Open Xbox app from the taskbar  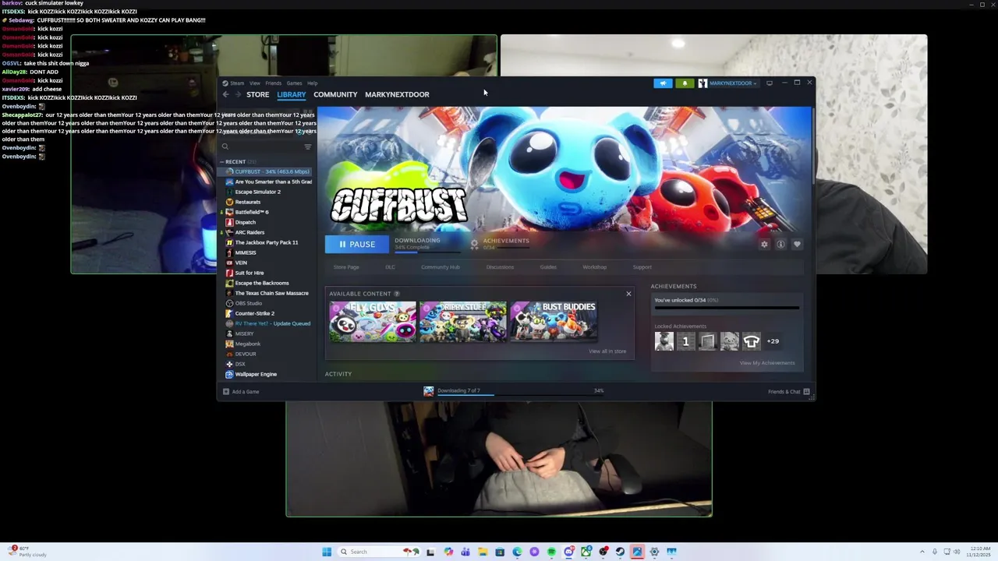[x=586, y=552]
